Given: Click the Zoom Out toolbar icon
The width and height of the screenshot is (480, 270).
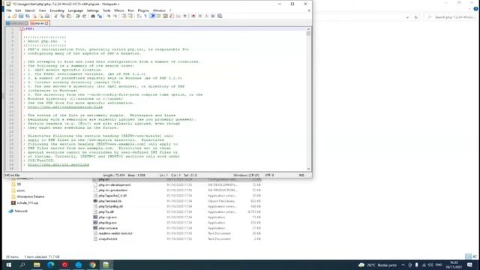Looking at the screenshot, I should pos(115,16).
